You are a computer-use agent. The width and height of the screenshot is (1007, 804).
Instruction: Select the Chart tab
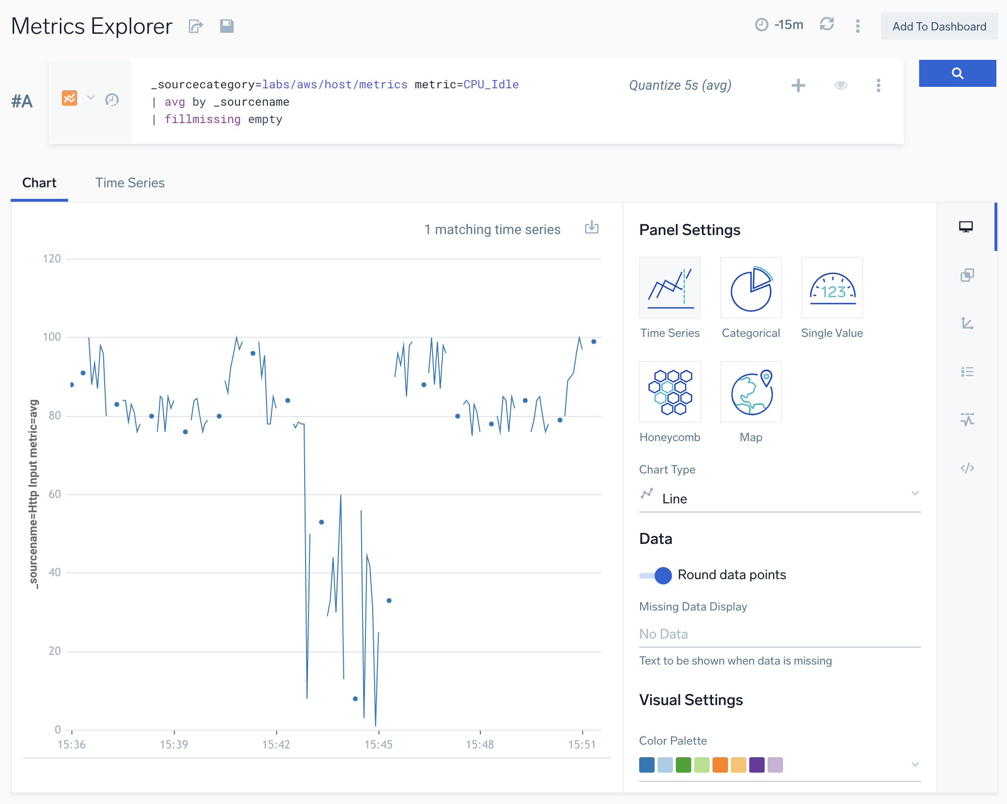click(39, 183)
